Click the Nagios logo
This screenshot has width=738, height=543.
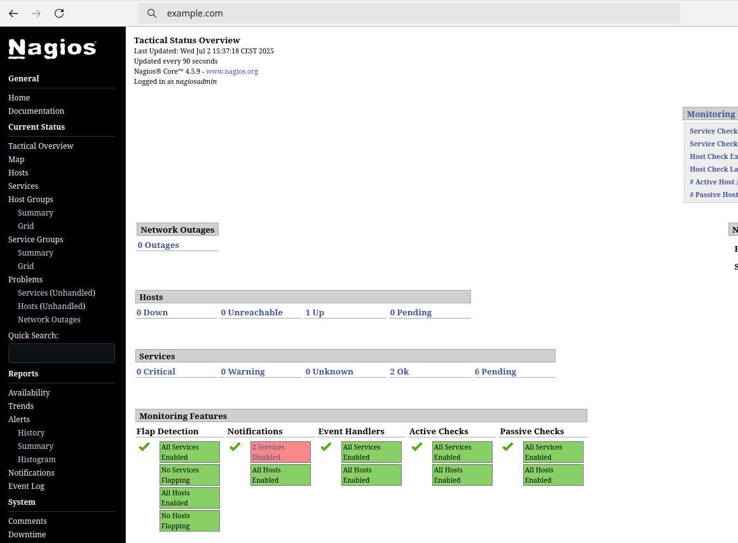point(52,48)
